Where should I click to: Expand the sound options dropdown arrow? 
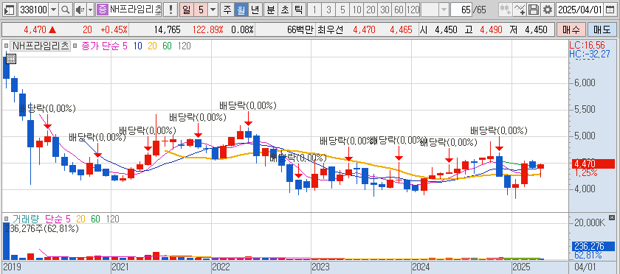click(x=90, y=10)
